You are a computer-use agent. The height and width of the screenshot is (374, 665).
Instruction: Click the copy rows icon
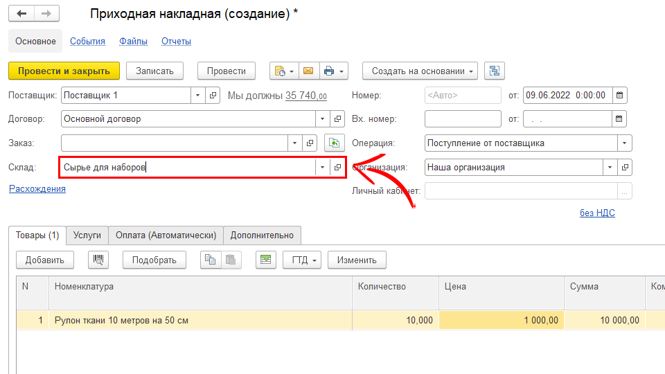click(209, 260)
